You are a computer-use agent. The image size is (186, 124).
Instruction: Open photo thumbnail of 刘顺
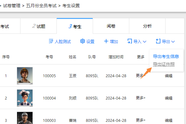coord(25,98)
